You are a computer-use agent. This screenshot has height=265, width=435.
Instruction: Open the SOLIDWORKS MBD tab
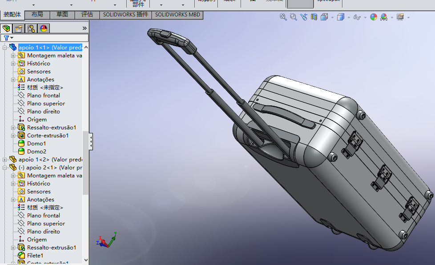(177, 15)
